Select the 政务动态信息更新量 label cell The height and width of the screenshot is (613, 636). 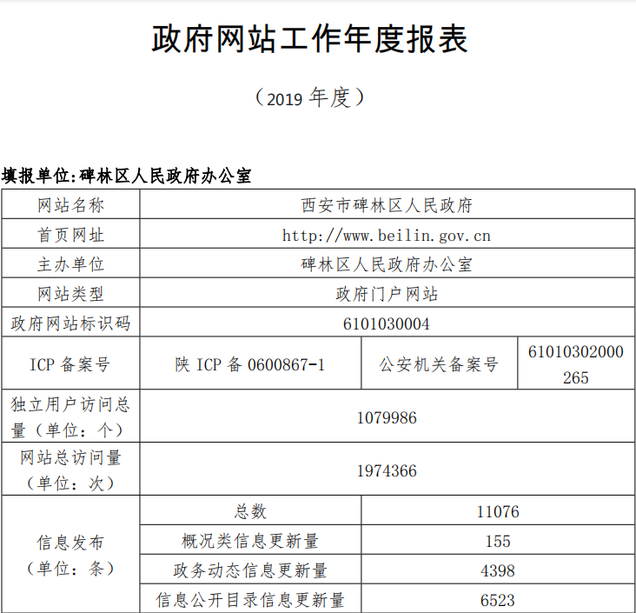(250, 570)
